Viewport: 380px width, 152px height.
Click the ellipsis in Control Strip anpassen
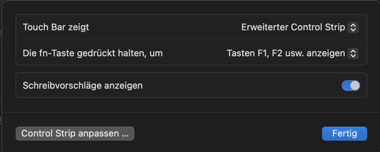[x=125, y=134]
